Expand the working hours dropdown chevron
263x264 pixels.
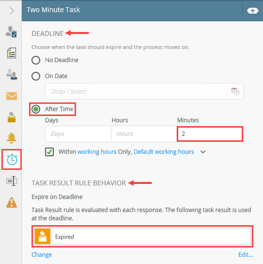[203, 152]
